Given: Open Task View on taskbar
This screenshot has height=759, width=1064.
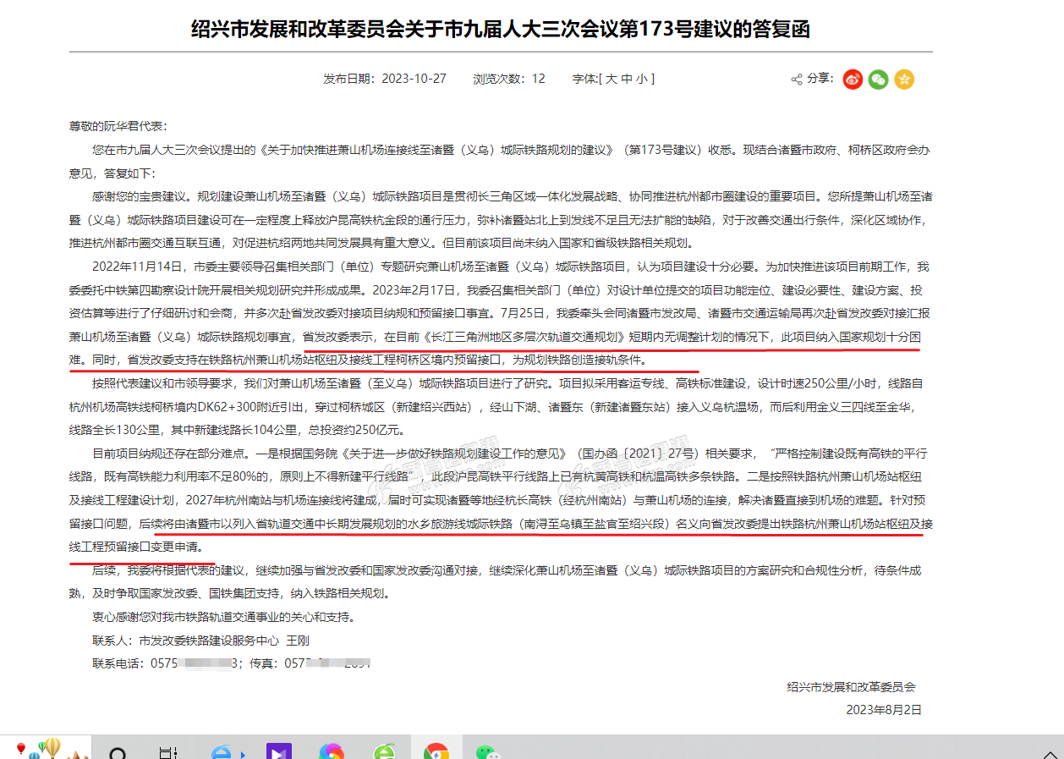Looking at the screenshot, I should pyautogui.click(x=168, y=753).
